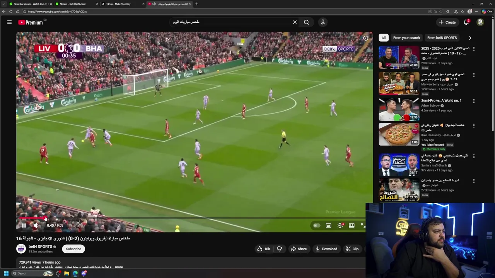495x278 pixels.
Task: Open YouTube notifications bell
Action: point(466,22)
